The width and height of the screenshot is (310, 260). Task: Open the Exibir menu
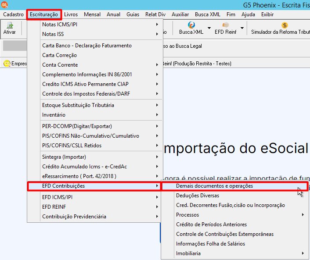(267, 14)
